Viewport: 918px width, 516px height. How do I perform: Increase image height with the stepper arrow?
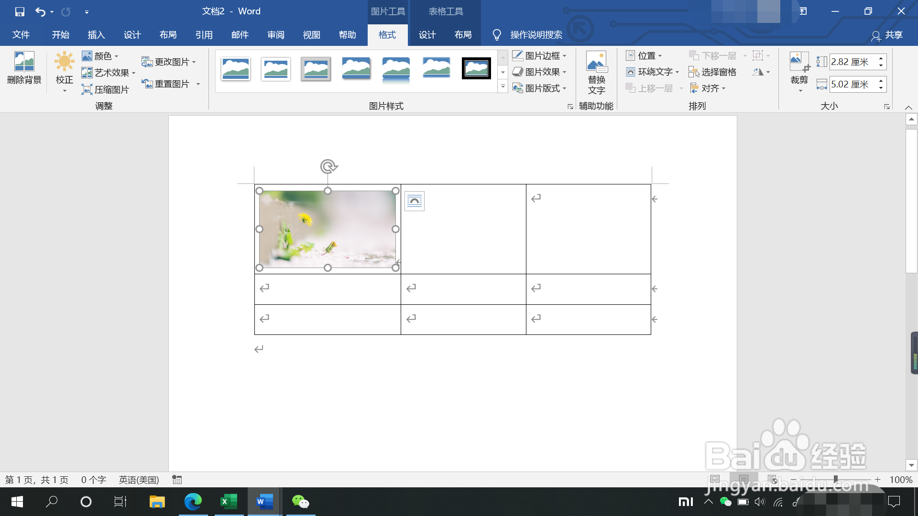coord(881,58)
